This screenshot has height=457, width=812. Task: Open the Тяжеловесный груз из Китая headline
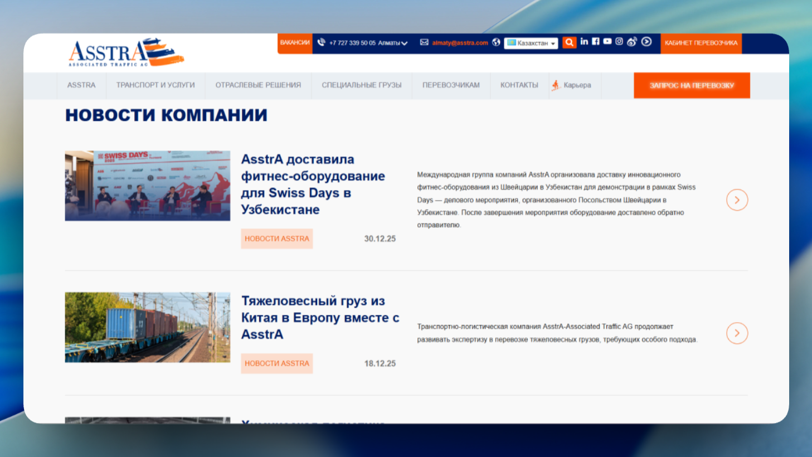click(x=320, y=318)
